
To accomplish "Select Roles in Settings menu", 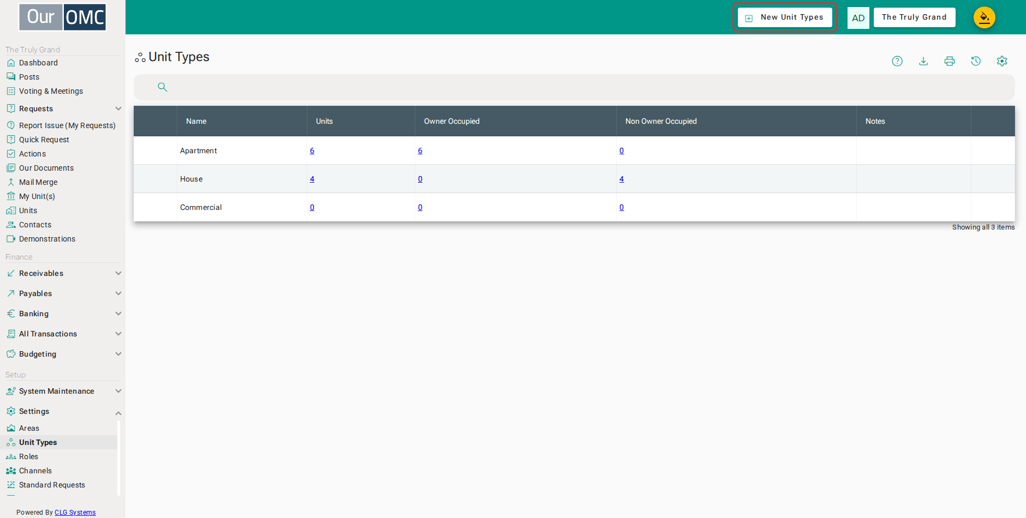I will pos(28,456).
